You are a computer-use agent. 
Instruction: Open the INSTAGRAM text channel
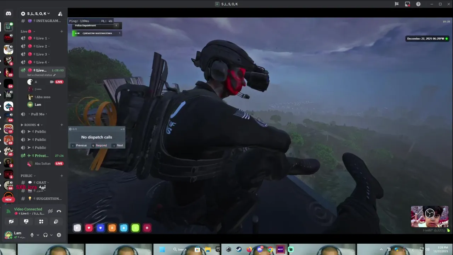42,21
